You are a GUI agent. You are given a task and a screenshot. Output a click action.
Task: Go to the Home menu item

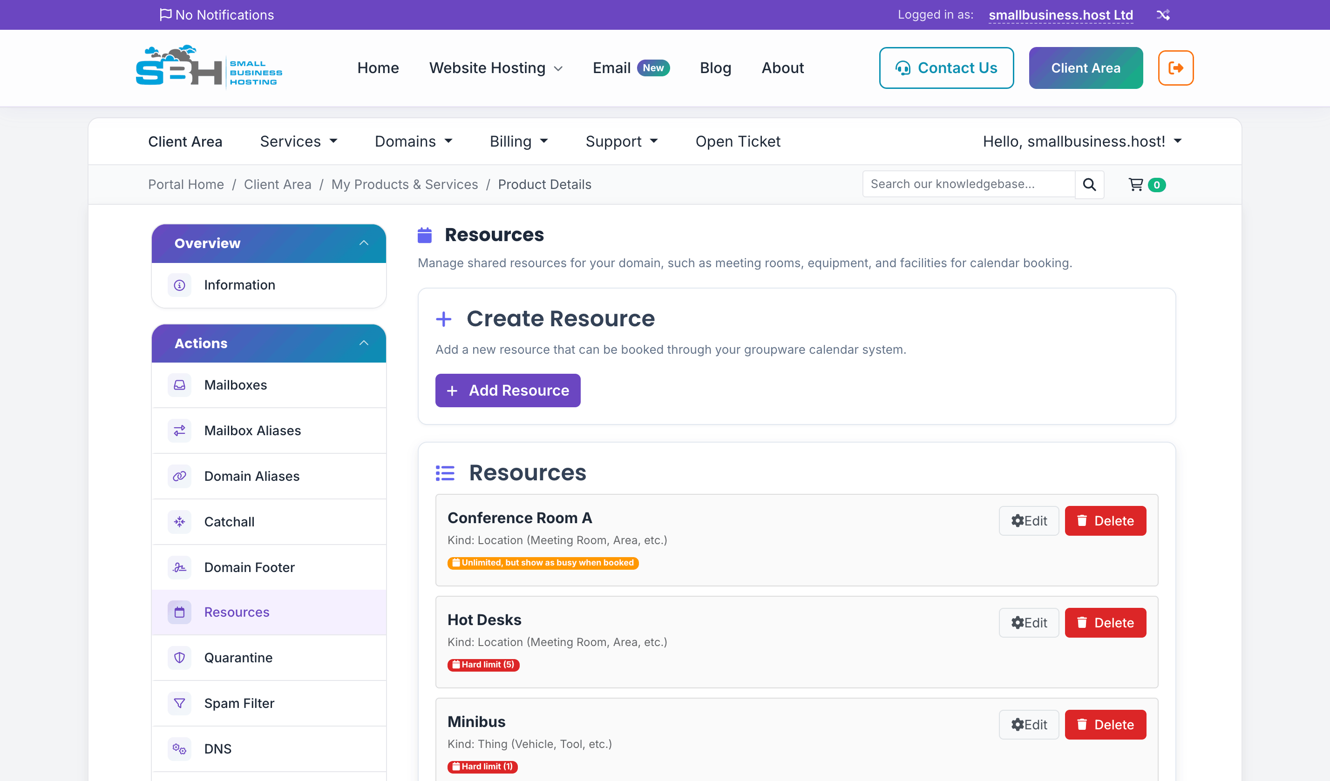[x=378, y=68]
